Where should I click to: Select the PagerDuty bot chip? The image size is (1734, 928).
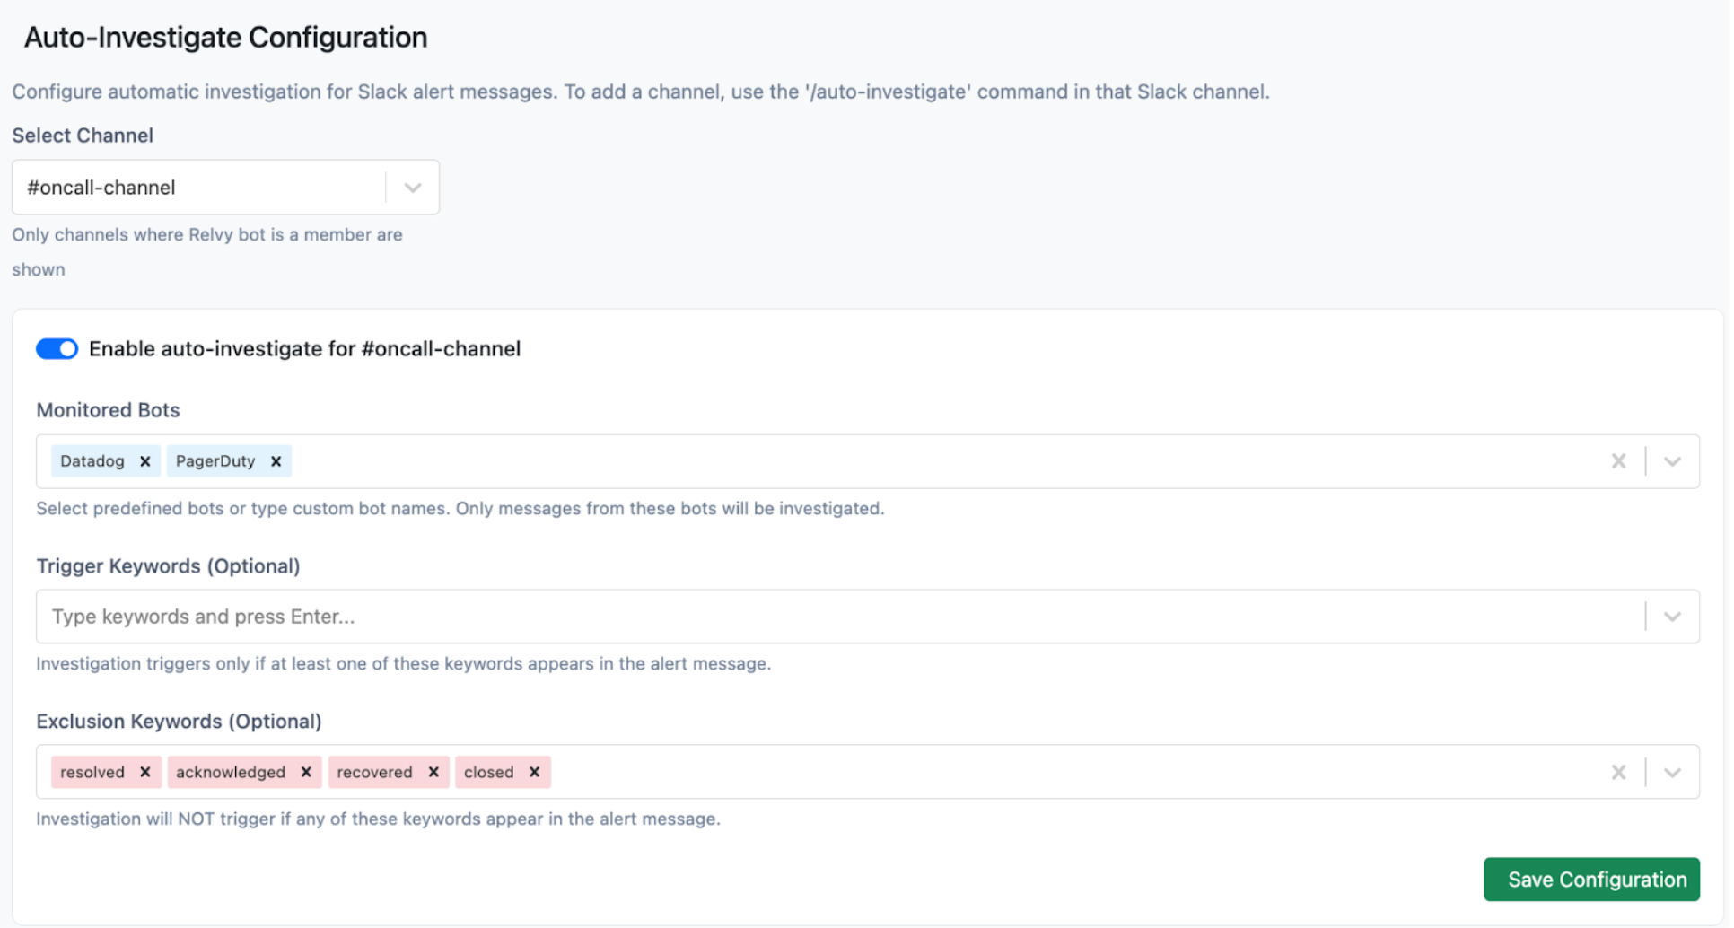[x=215, y=460]
